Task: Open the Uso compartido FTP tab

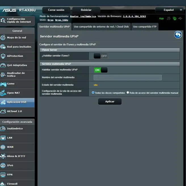Action: (145, 27)
